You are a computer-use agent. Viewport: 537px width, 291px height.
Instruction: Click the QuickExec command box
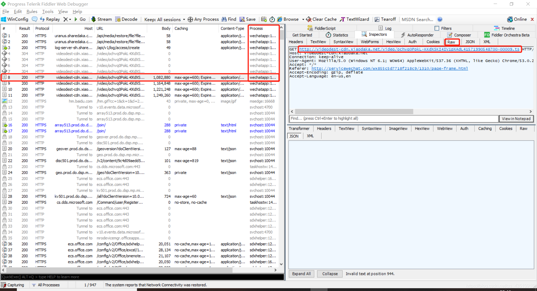pos(142,277)
